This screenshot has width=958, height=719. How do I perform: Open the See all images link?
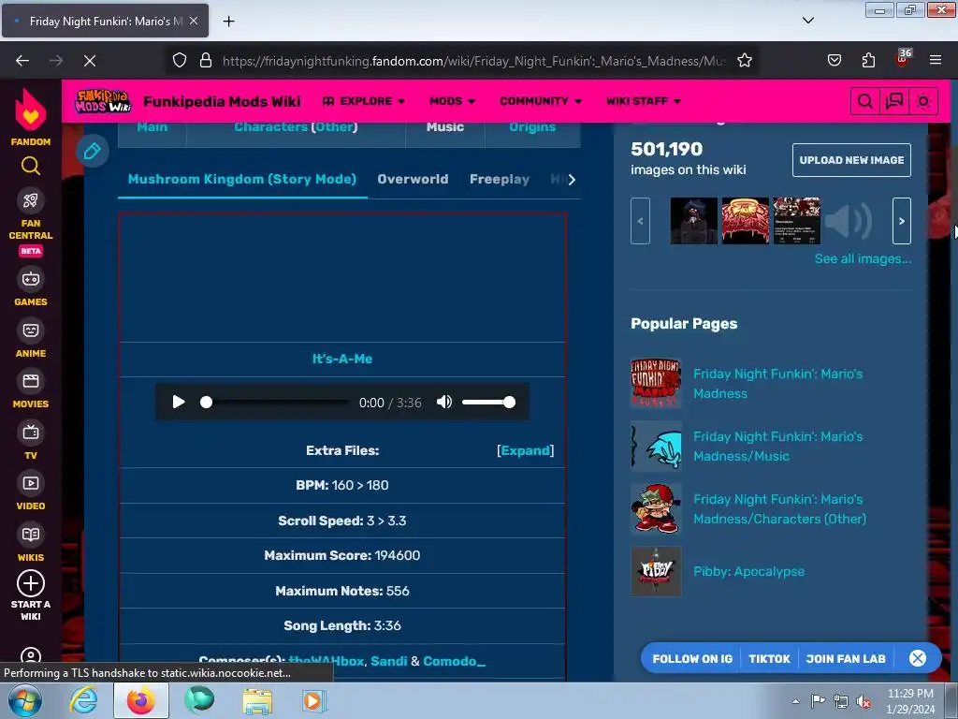pos(862,258)
